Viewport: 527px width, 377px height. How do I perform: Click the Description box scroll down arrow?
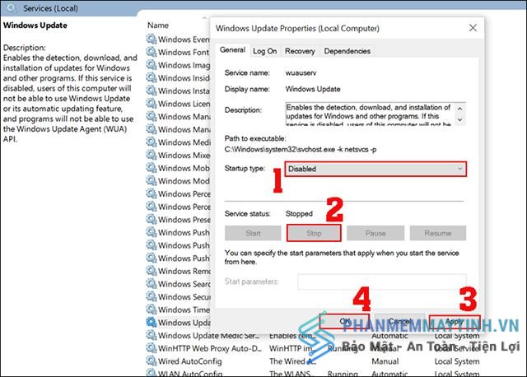point(459,119)
